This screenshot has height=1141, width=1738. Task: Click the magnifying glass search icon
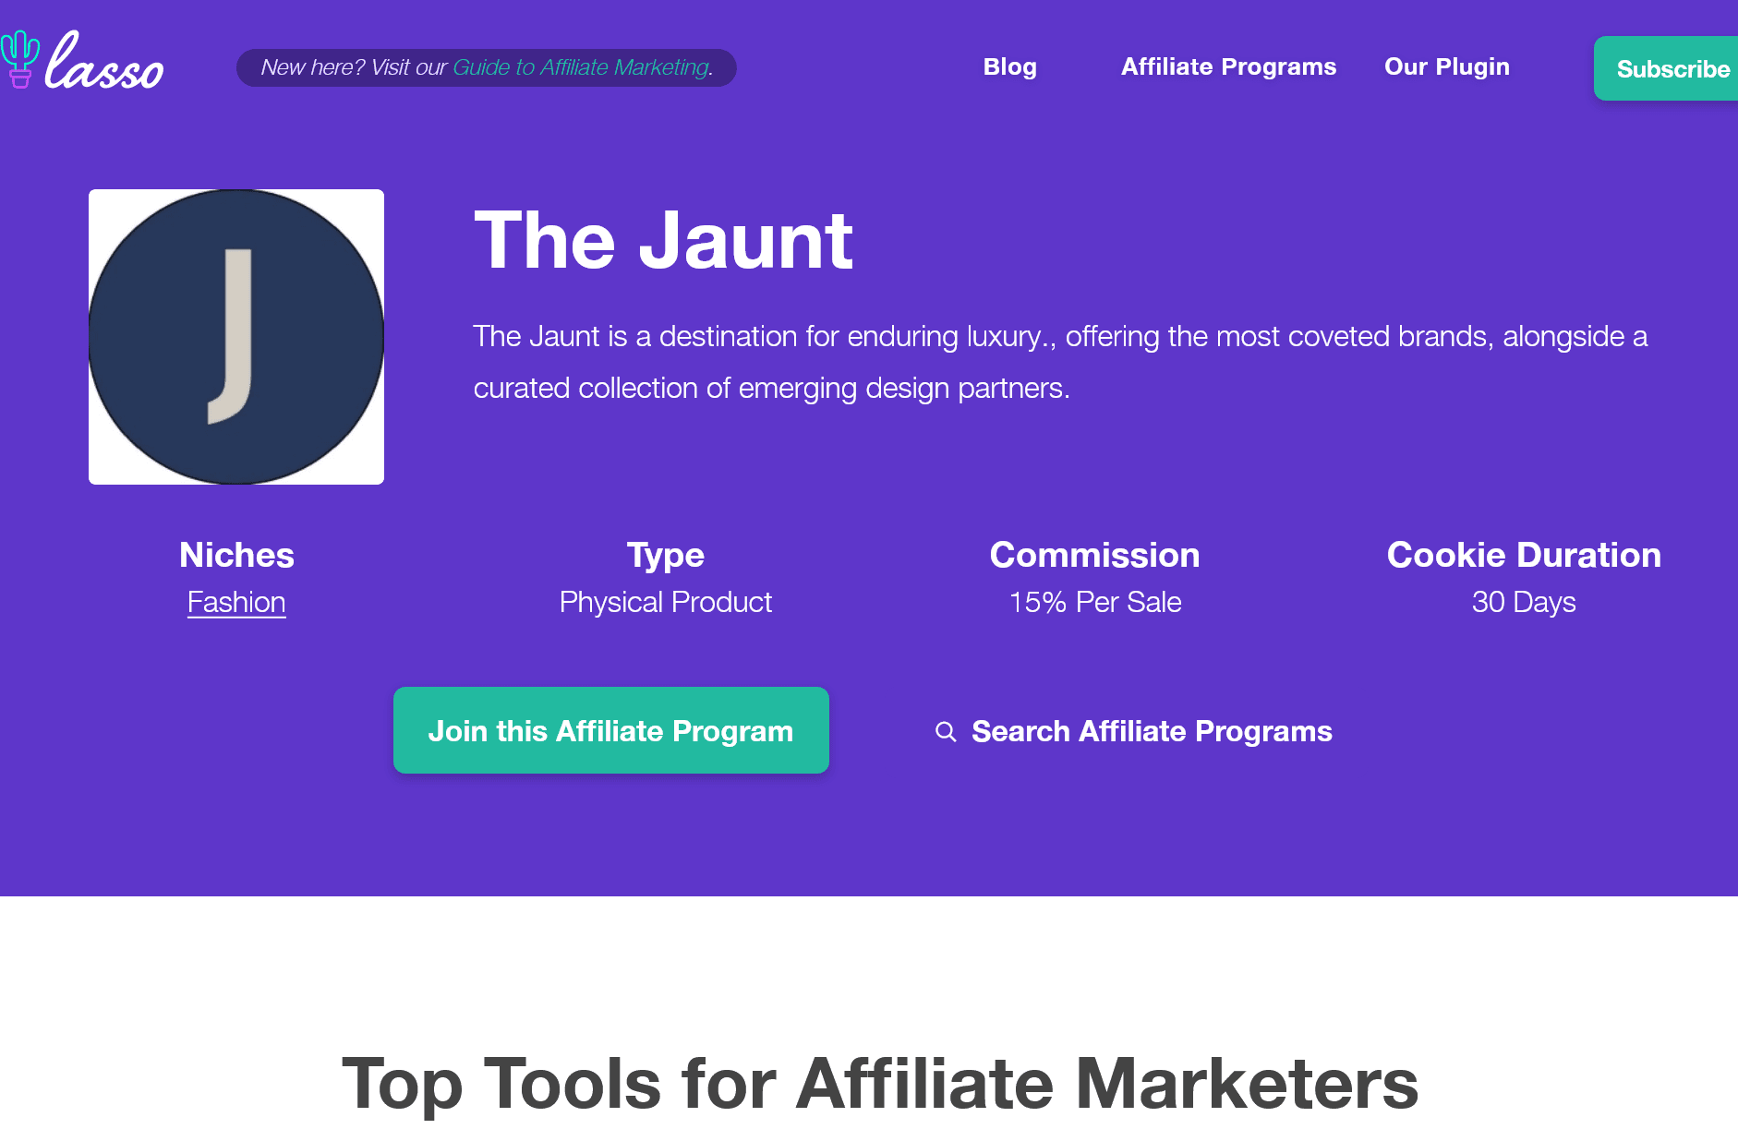click(x=946, y=732)
